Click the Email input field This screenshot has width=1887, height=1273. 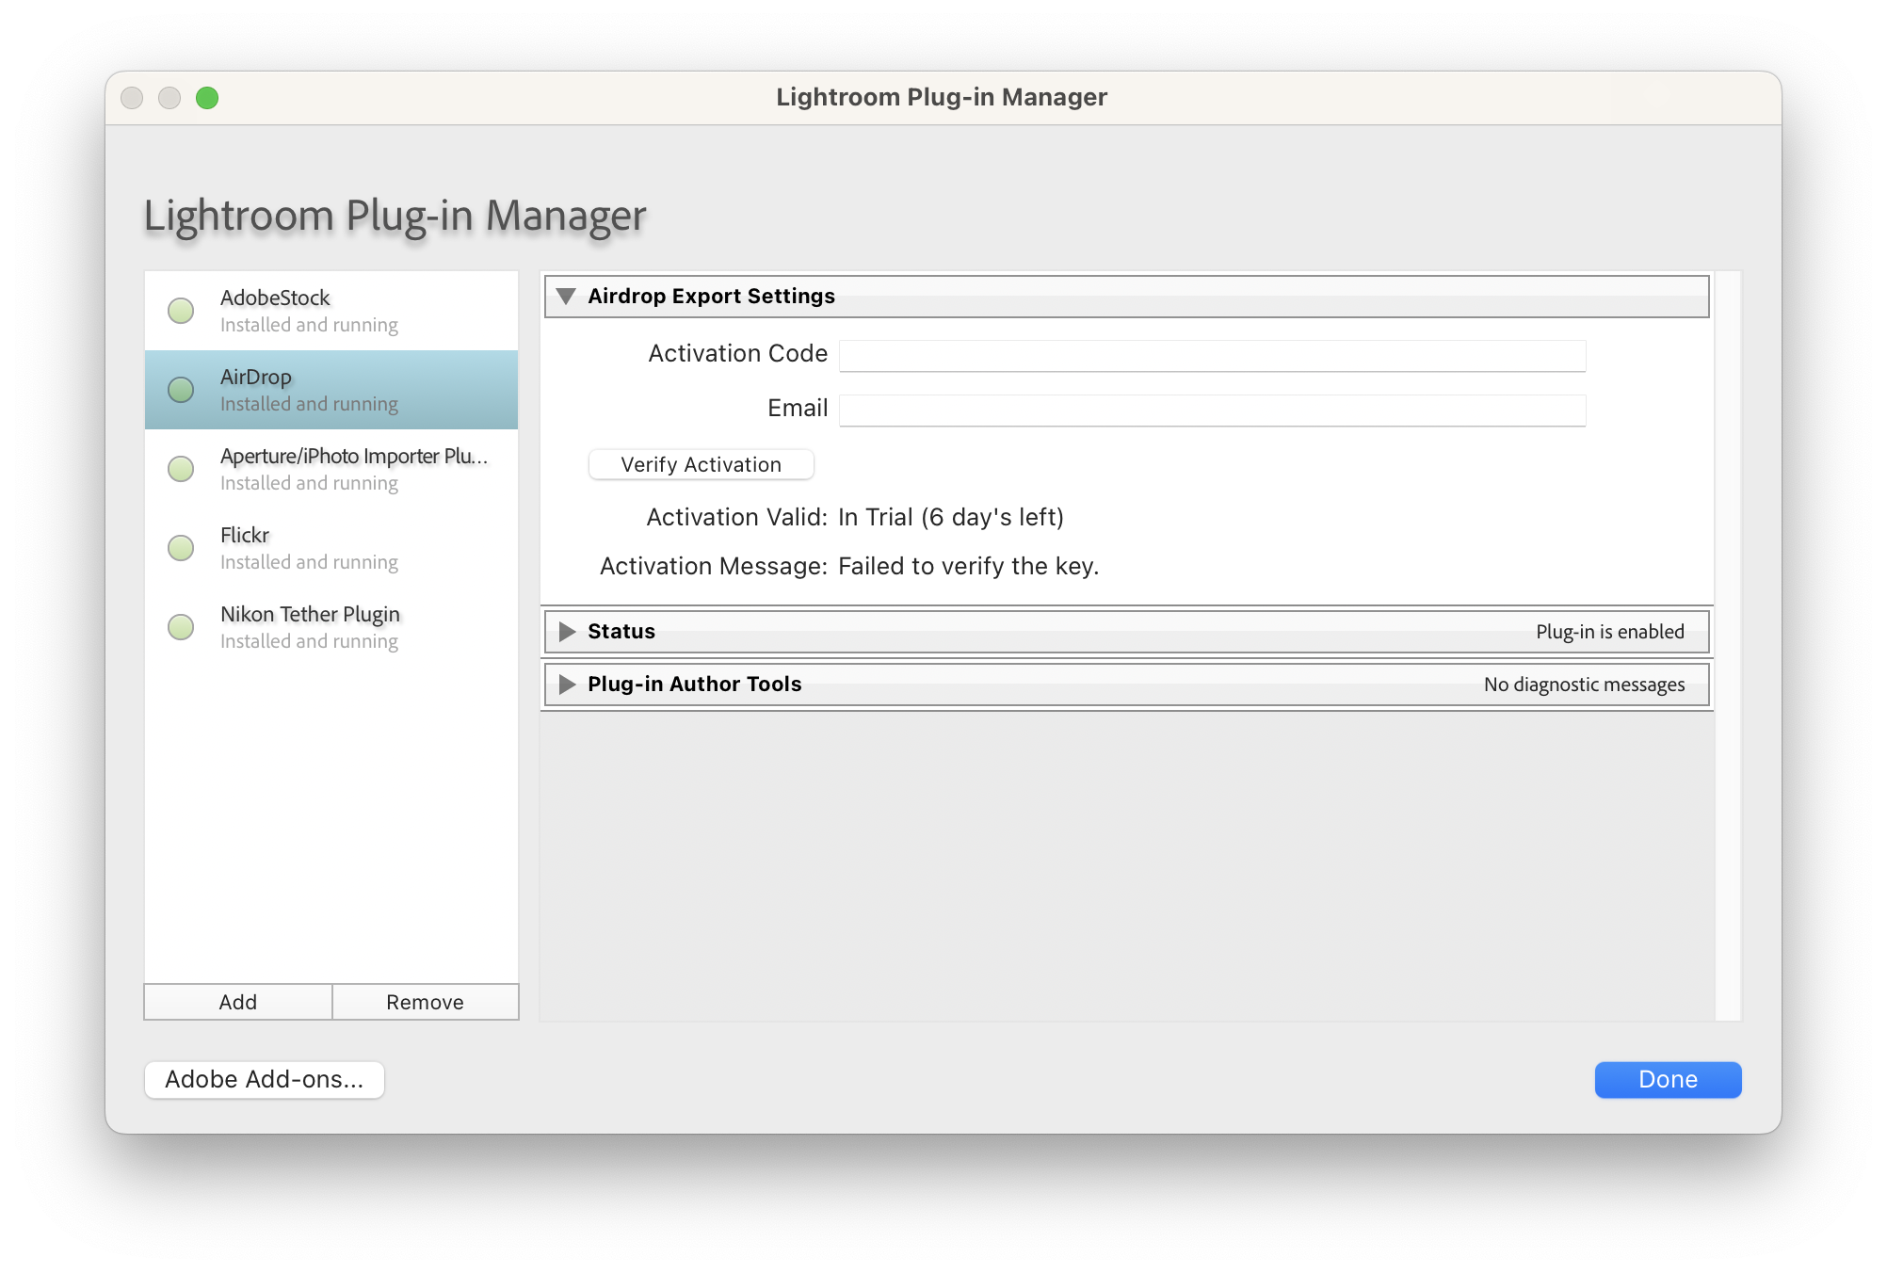(1212, 411)
